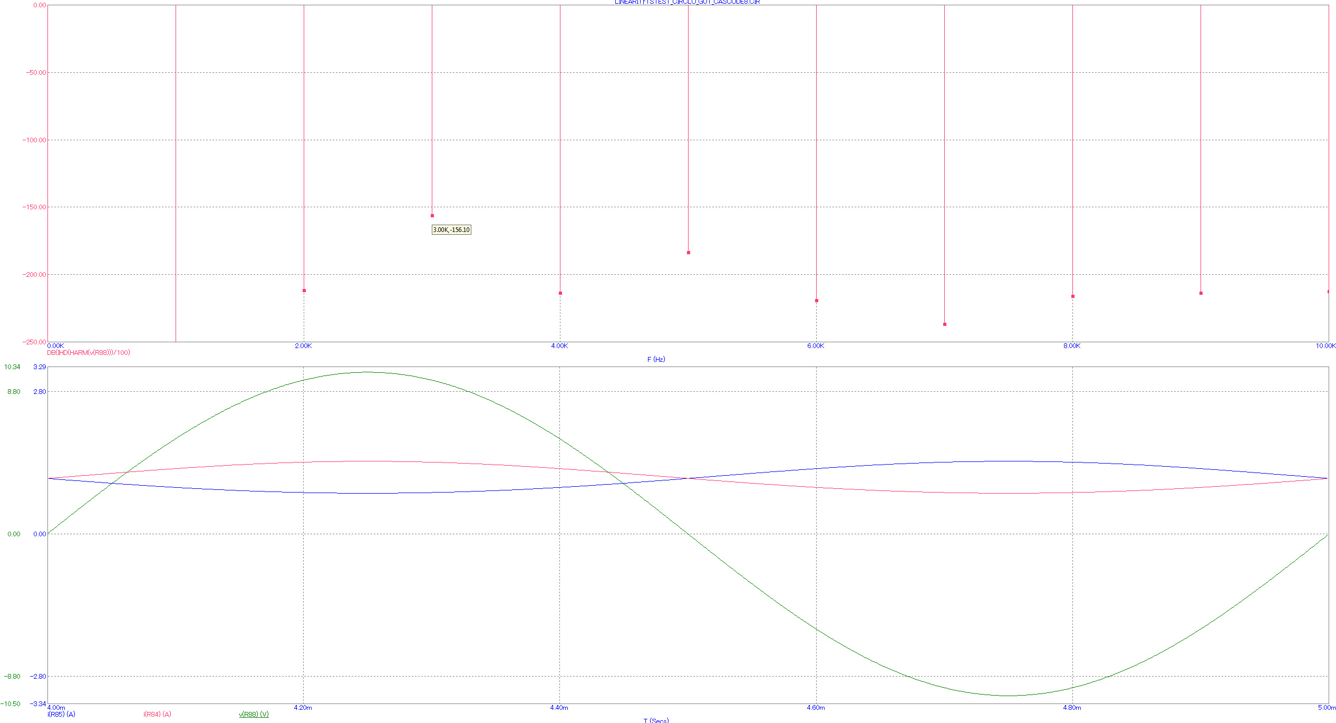Select the 3 kHz harmonic data point marker

pyautogui.click(x=432, y=216)
